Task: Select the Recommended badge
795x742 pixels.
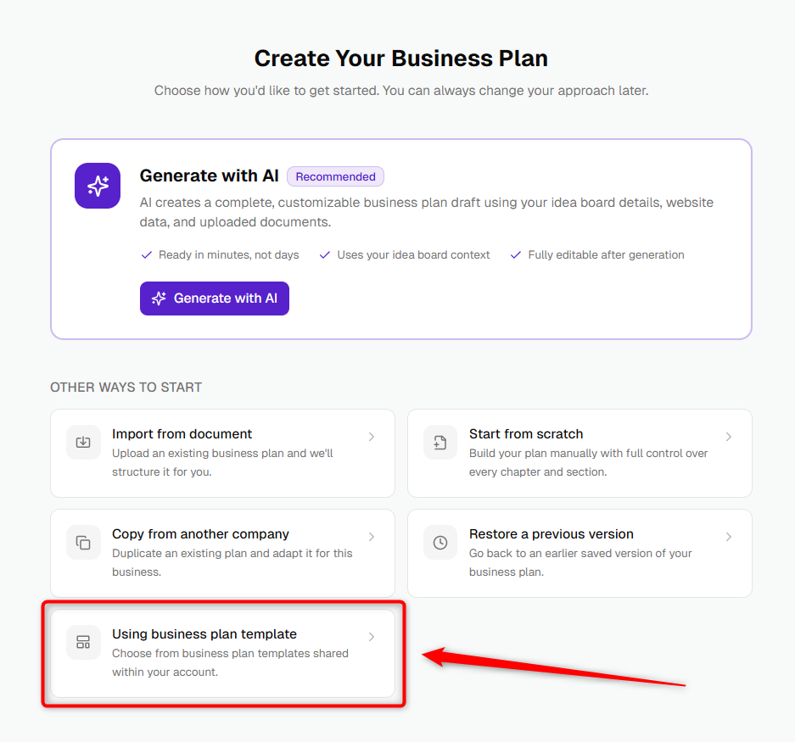Action: coord(335,176)
